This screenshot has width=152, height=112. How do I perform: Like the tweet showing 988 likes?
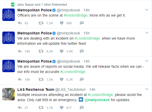pos(62,23)
